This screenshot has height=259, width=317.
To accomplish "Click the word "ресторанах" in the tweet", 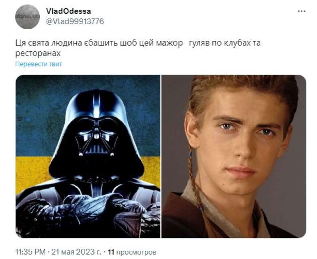I will coord(38,53).
